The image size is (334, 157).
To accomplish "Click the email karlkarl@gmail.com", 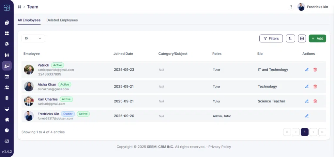I will click(51, 104).
